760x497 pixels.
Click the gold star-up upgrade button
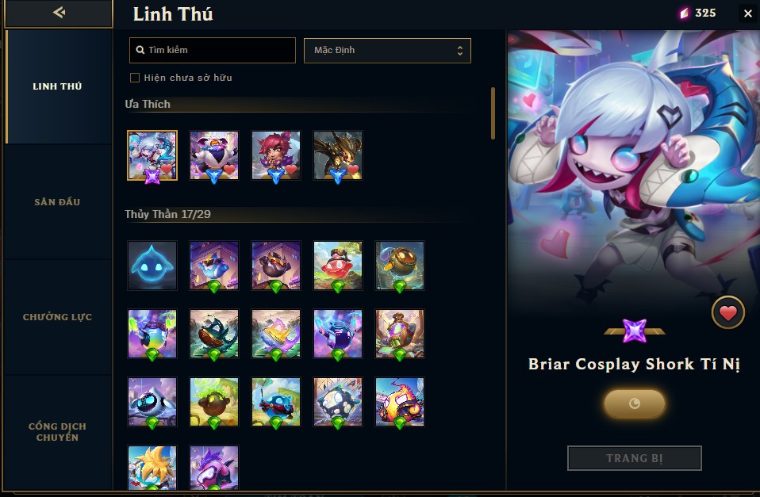click(634, 403)
